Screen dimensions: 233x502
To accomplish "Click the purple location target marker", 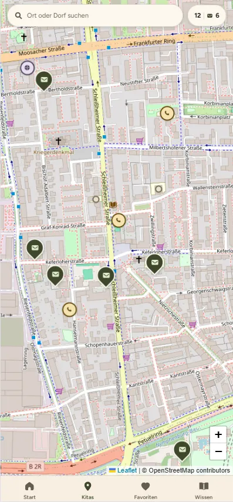I will 28,68.
